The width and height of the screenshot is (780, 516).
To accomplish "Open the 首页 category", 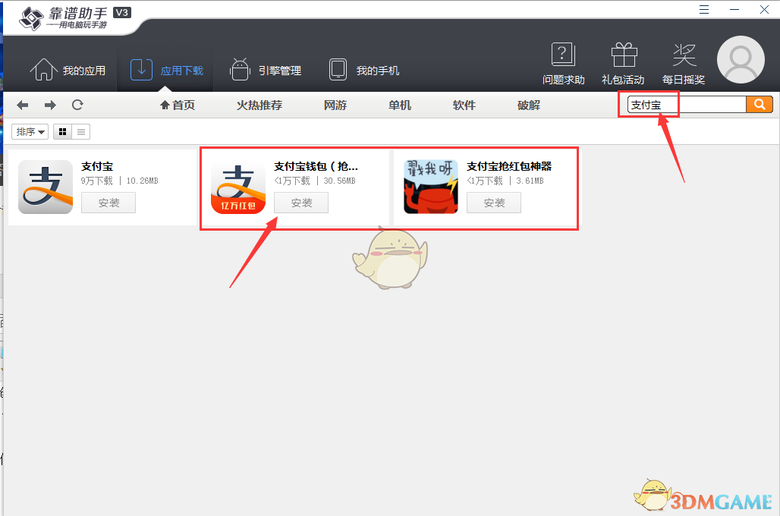I will [x=178, y=105].
